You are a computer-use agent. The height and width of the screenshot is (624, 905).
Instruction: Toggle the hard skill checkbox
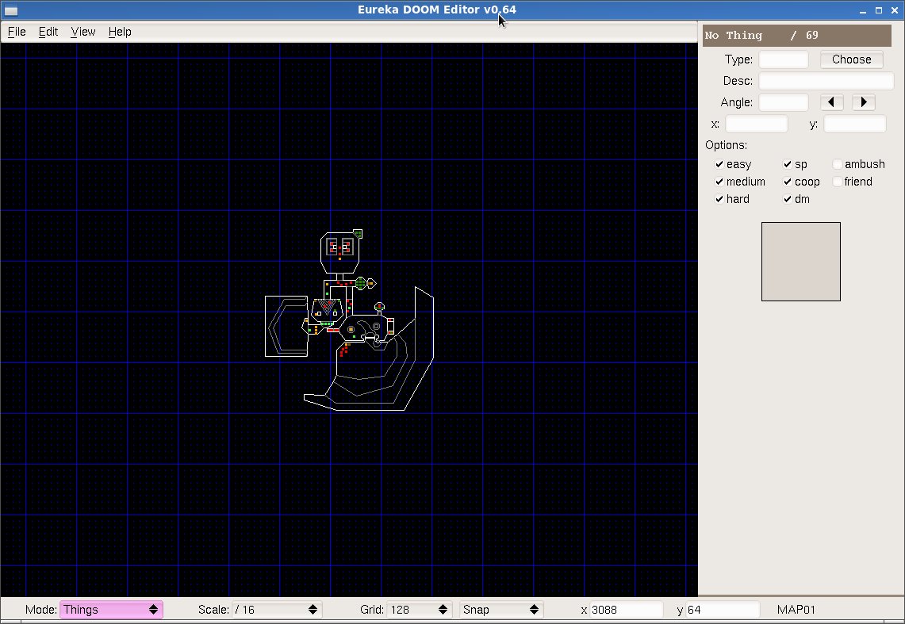click(719, 199)
